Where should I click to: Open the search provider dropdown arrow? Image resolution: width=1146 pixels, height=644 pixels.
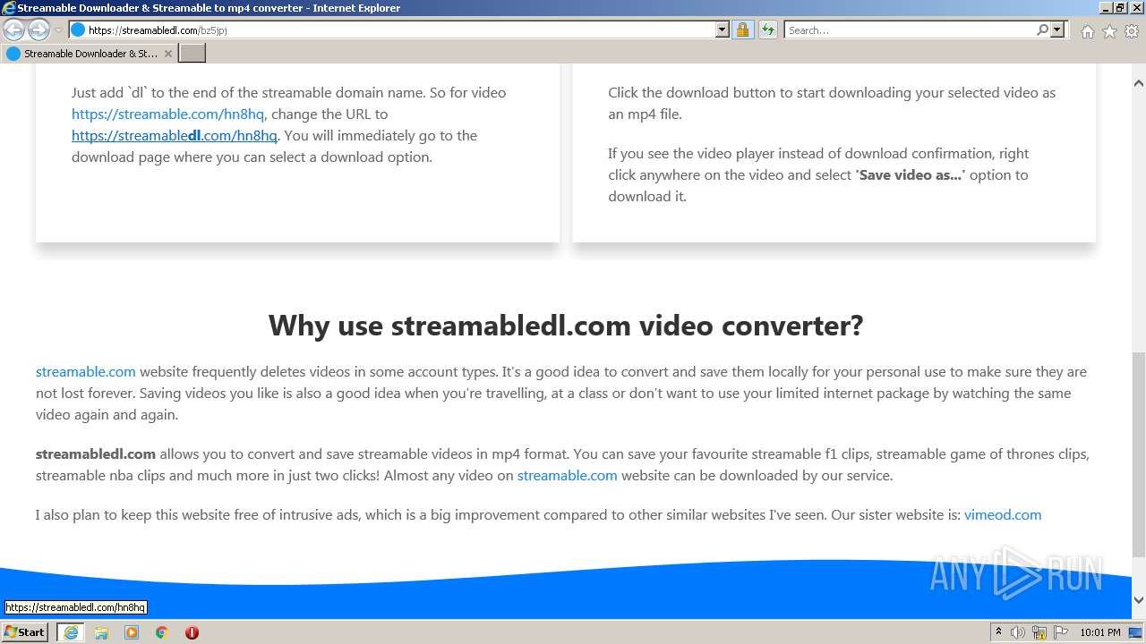(1057, 30)
